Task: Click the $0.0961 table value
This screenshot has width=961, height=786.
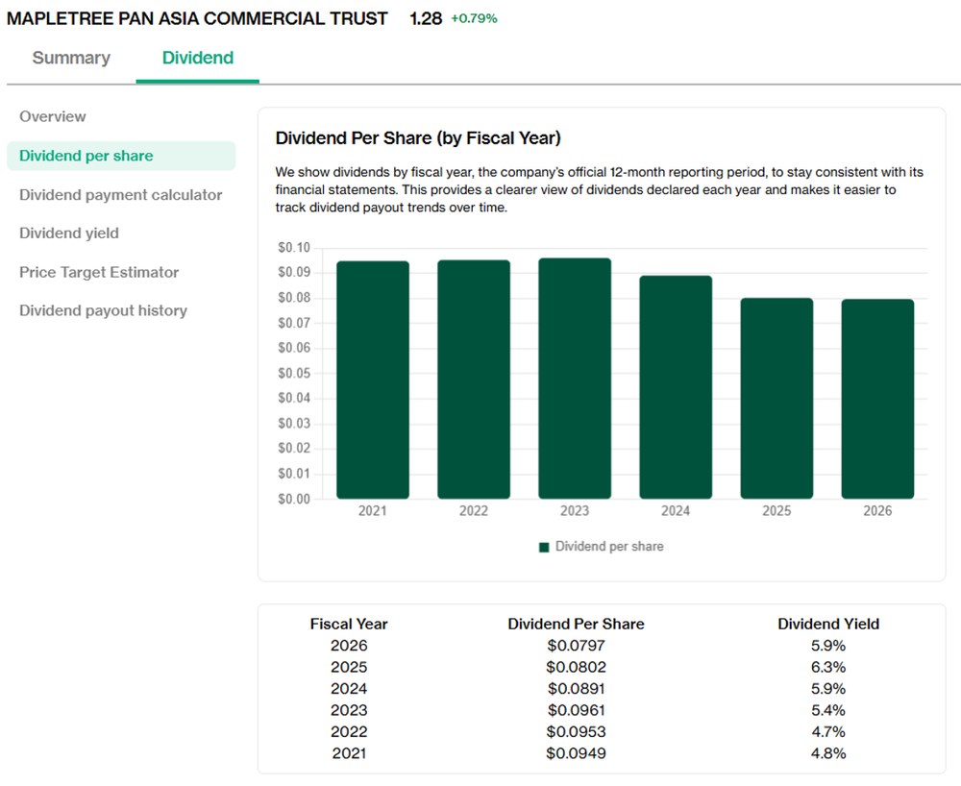Action: [576, 710]
